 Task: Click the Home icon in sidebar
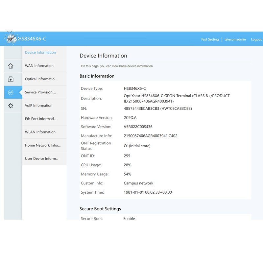point(11,66)
